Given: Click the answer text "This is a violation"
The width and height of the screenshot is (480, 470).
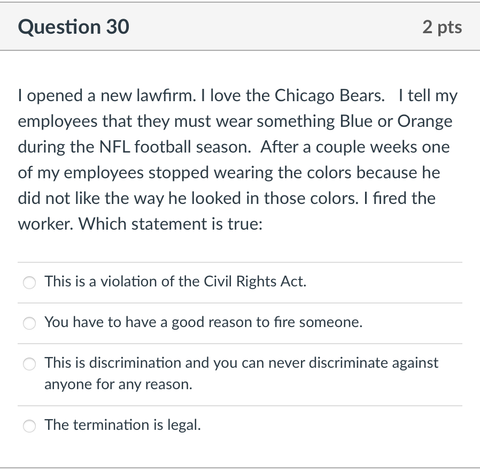Looking at the screenshot, I should coord(96,282).
